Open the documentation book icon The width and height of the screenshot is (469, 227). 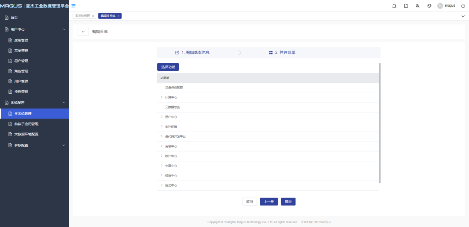(x=406, y=6)
